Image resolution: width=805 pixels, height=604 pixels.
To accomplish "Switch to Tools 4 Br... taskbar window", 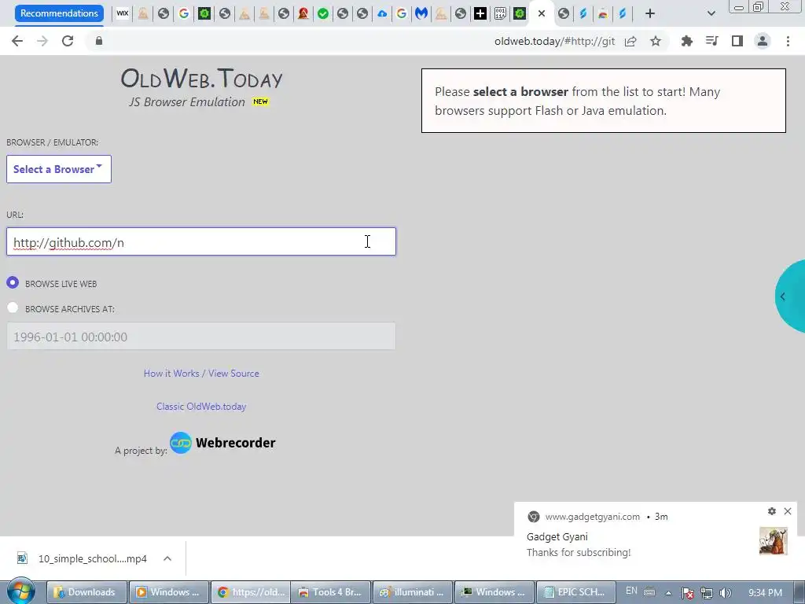I will (x=331, y=592).
